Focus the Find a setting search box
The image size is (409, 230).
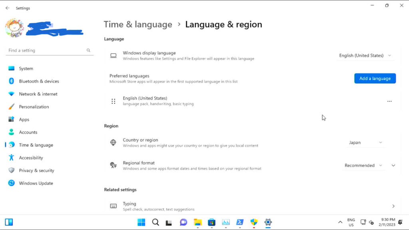point(50,50)
